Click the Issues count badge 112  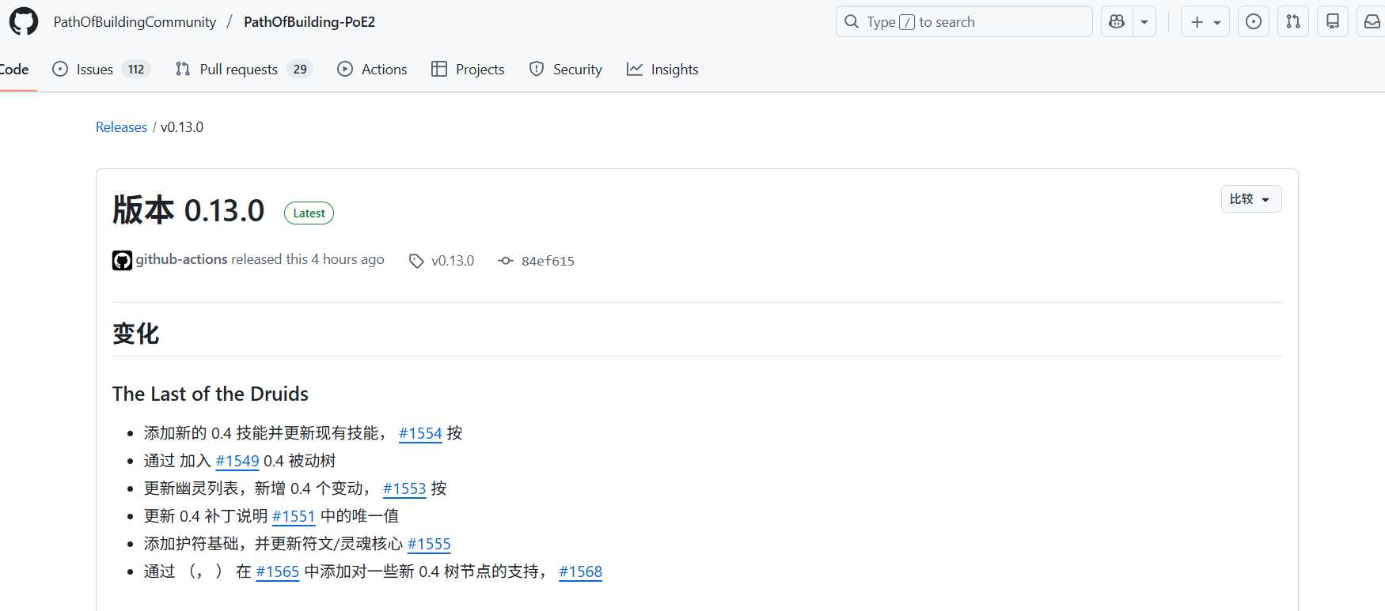(136, 70)
